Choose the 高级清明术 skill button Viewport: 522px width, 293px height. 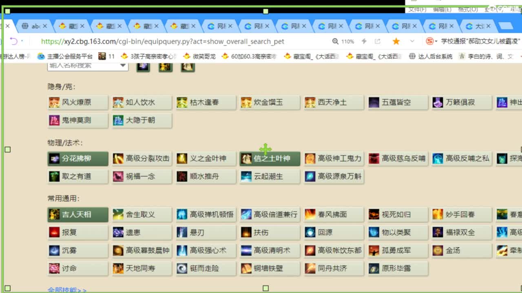pyautogui.click(x=270, y=251)
